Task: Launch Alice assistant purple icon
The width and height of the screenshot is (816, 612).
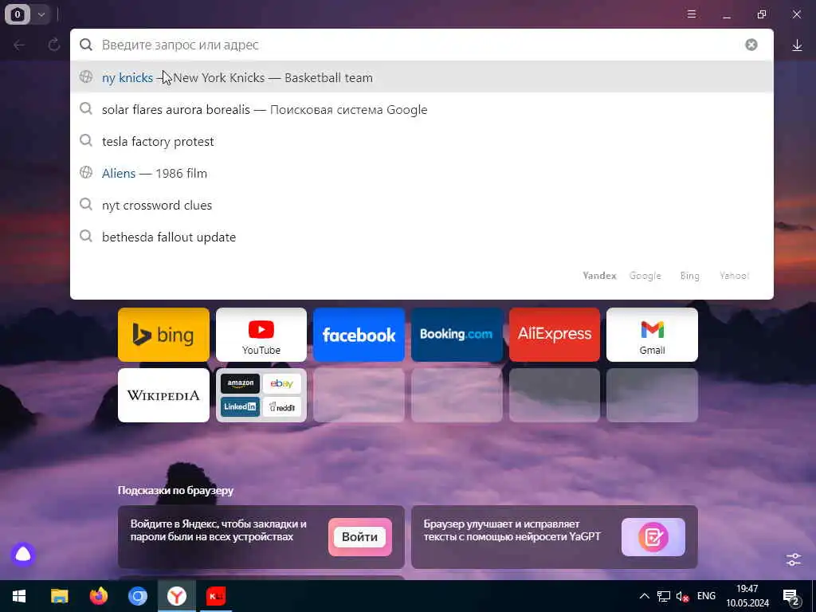Action: (23, 555)
